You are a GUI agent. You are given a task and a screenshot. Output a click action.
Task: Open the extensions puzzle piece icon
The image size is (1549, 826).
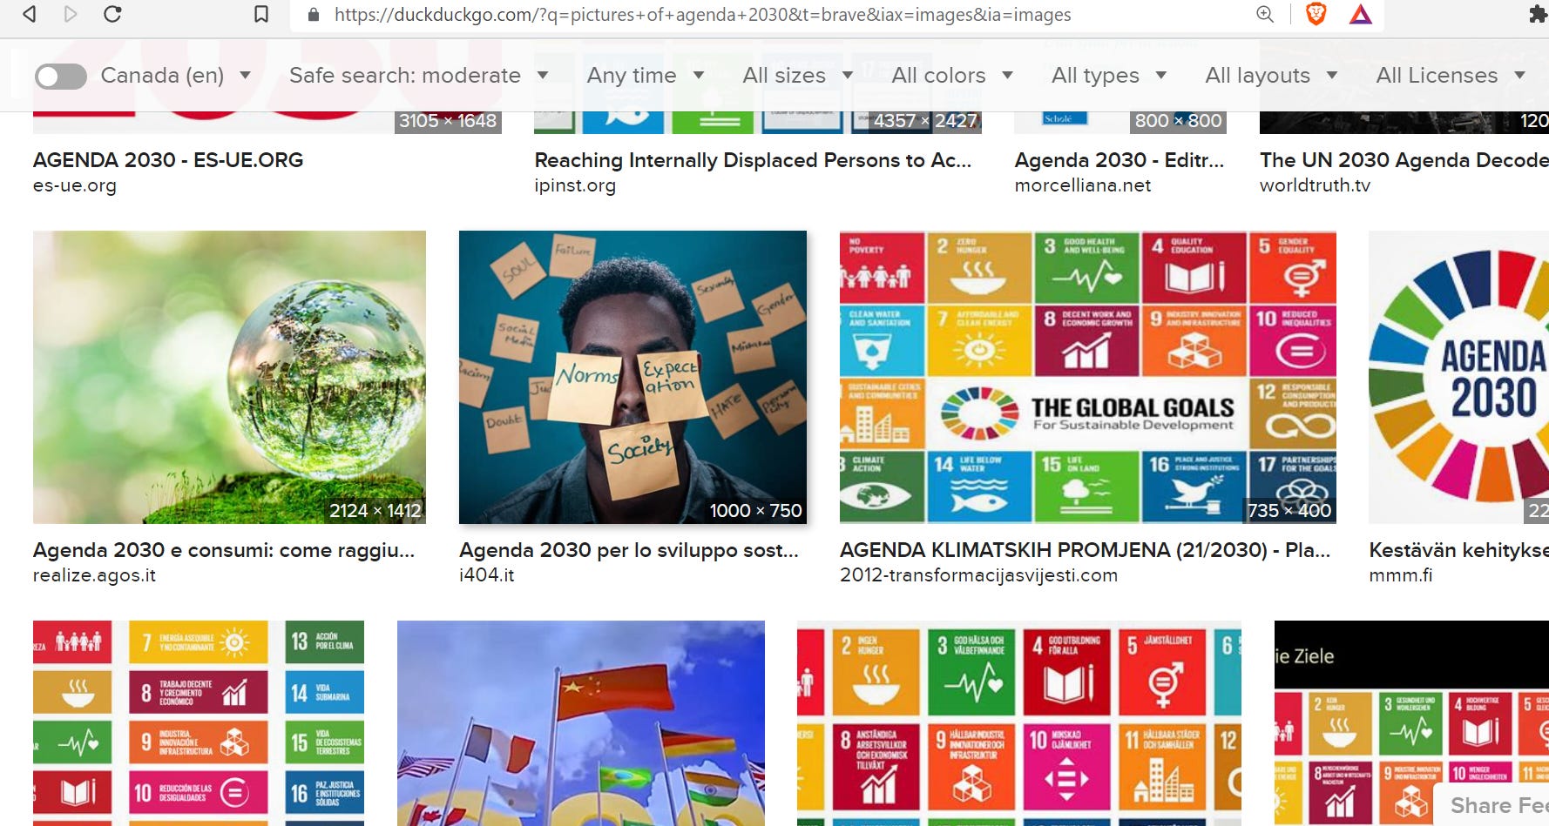(1538, 14)
